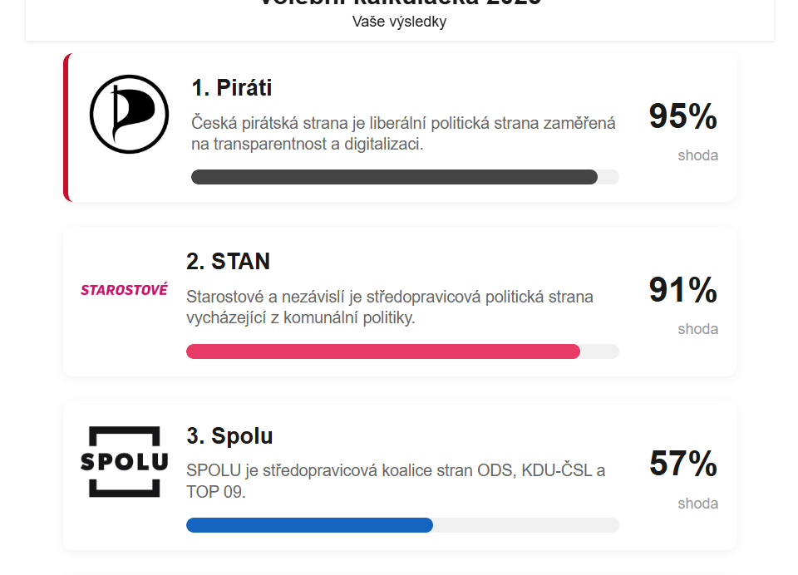Click the STAN pink match progress bar
The image size is (798, 575).
pos(383,351)
